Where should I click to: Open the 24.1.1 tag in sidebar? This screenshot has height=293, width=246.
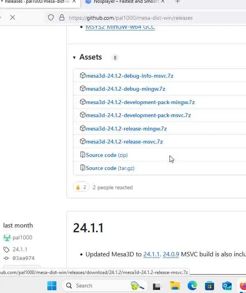point(20,250)
